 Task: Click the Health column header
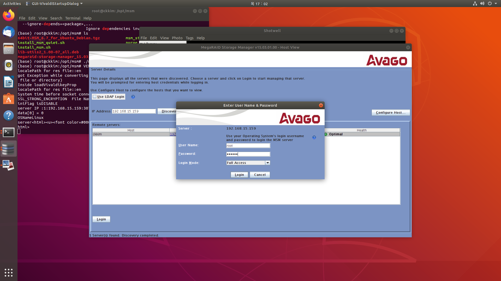coord(362,130)
